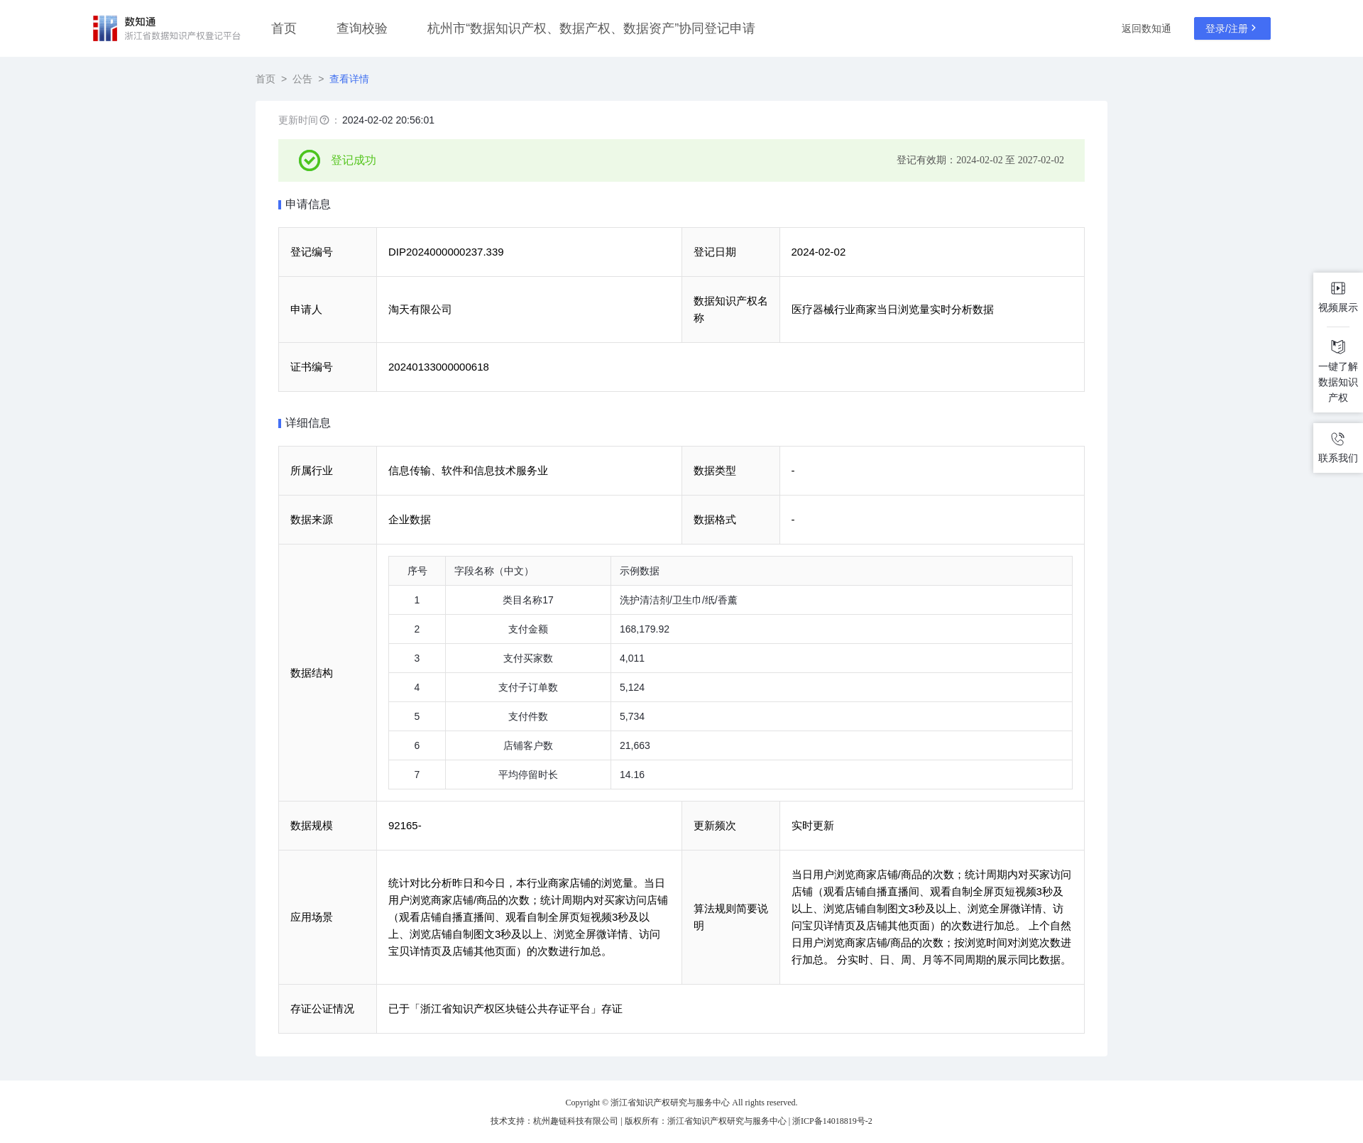Open the 联系我们 phone icon
The width and height of the screenshot is (1363, 1143).
(x=1338, y=439)
